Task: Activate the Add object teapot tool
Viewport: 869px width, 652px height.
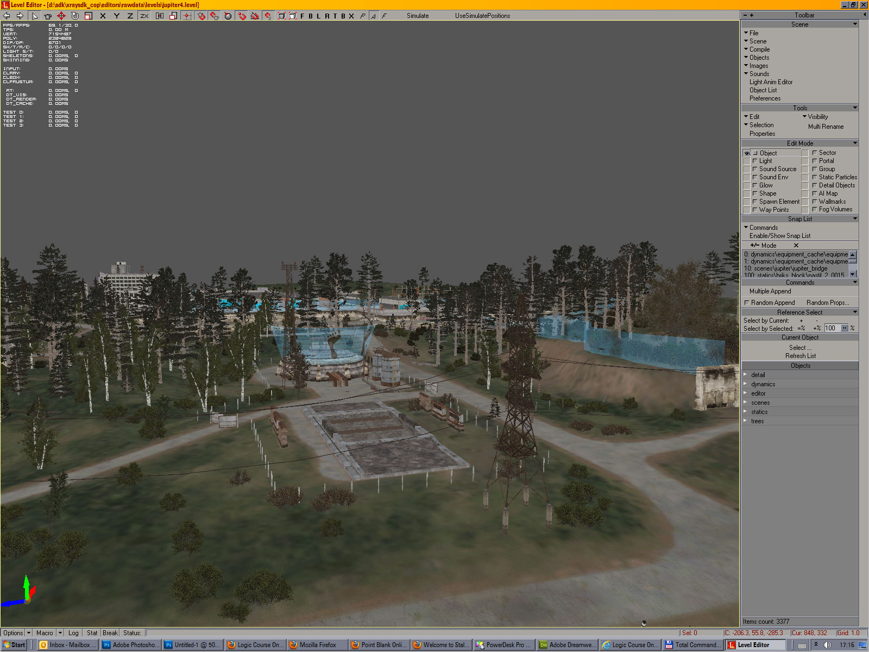Action: tap(48, 16)
